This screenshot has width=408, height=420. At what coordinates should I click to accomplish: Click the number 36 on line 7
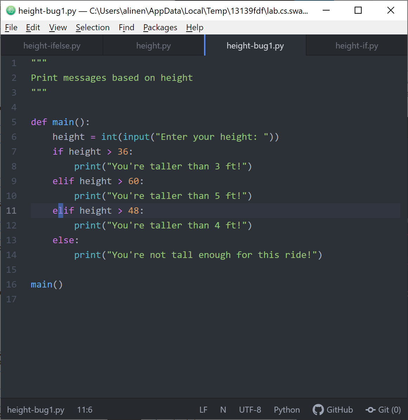123,151
